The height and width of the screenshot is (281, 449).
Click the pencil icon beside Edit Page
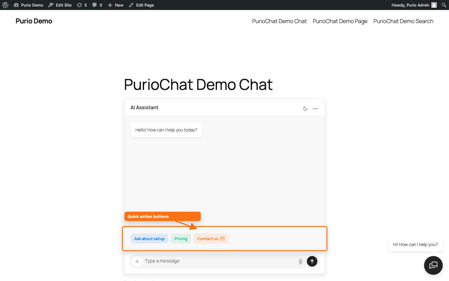pyautogui.click(x=131, y=5)
